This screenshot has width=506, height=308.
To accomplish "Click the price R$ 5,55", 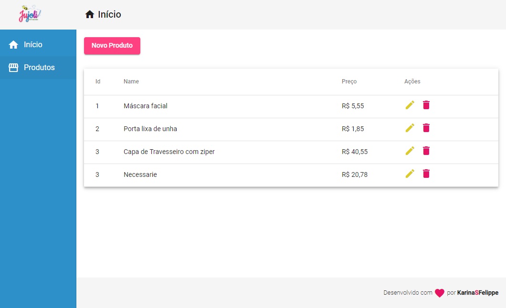I will coord(353,106).
